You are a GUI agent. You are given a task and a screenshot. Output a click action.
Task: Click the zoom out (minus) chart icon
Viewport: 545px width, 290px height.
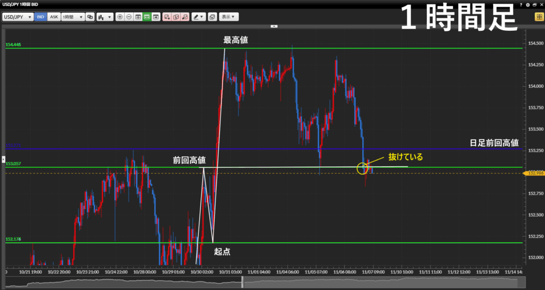[129, 17]
